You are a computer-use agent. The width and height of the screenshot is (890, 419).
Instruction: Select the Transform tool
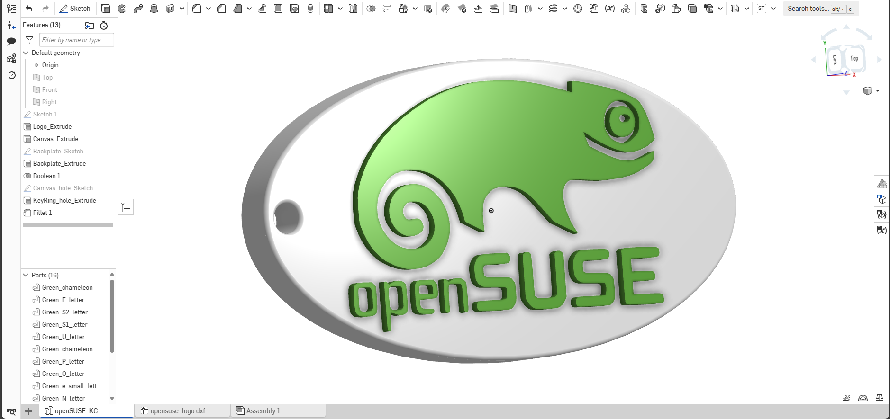coord(403,9)
